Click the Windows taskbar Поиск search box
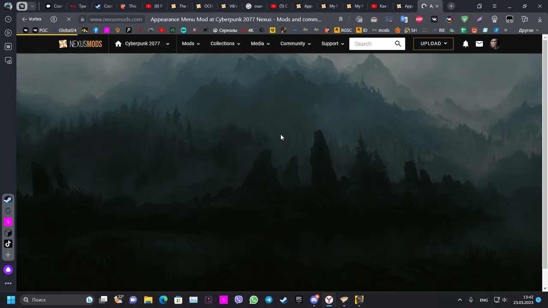 point(57,300)
